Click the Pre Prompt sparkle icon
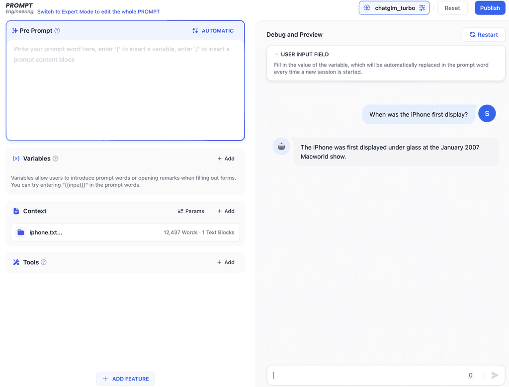The height and width of the screenshot is (387, 509). coord(16,30)
